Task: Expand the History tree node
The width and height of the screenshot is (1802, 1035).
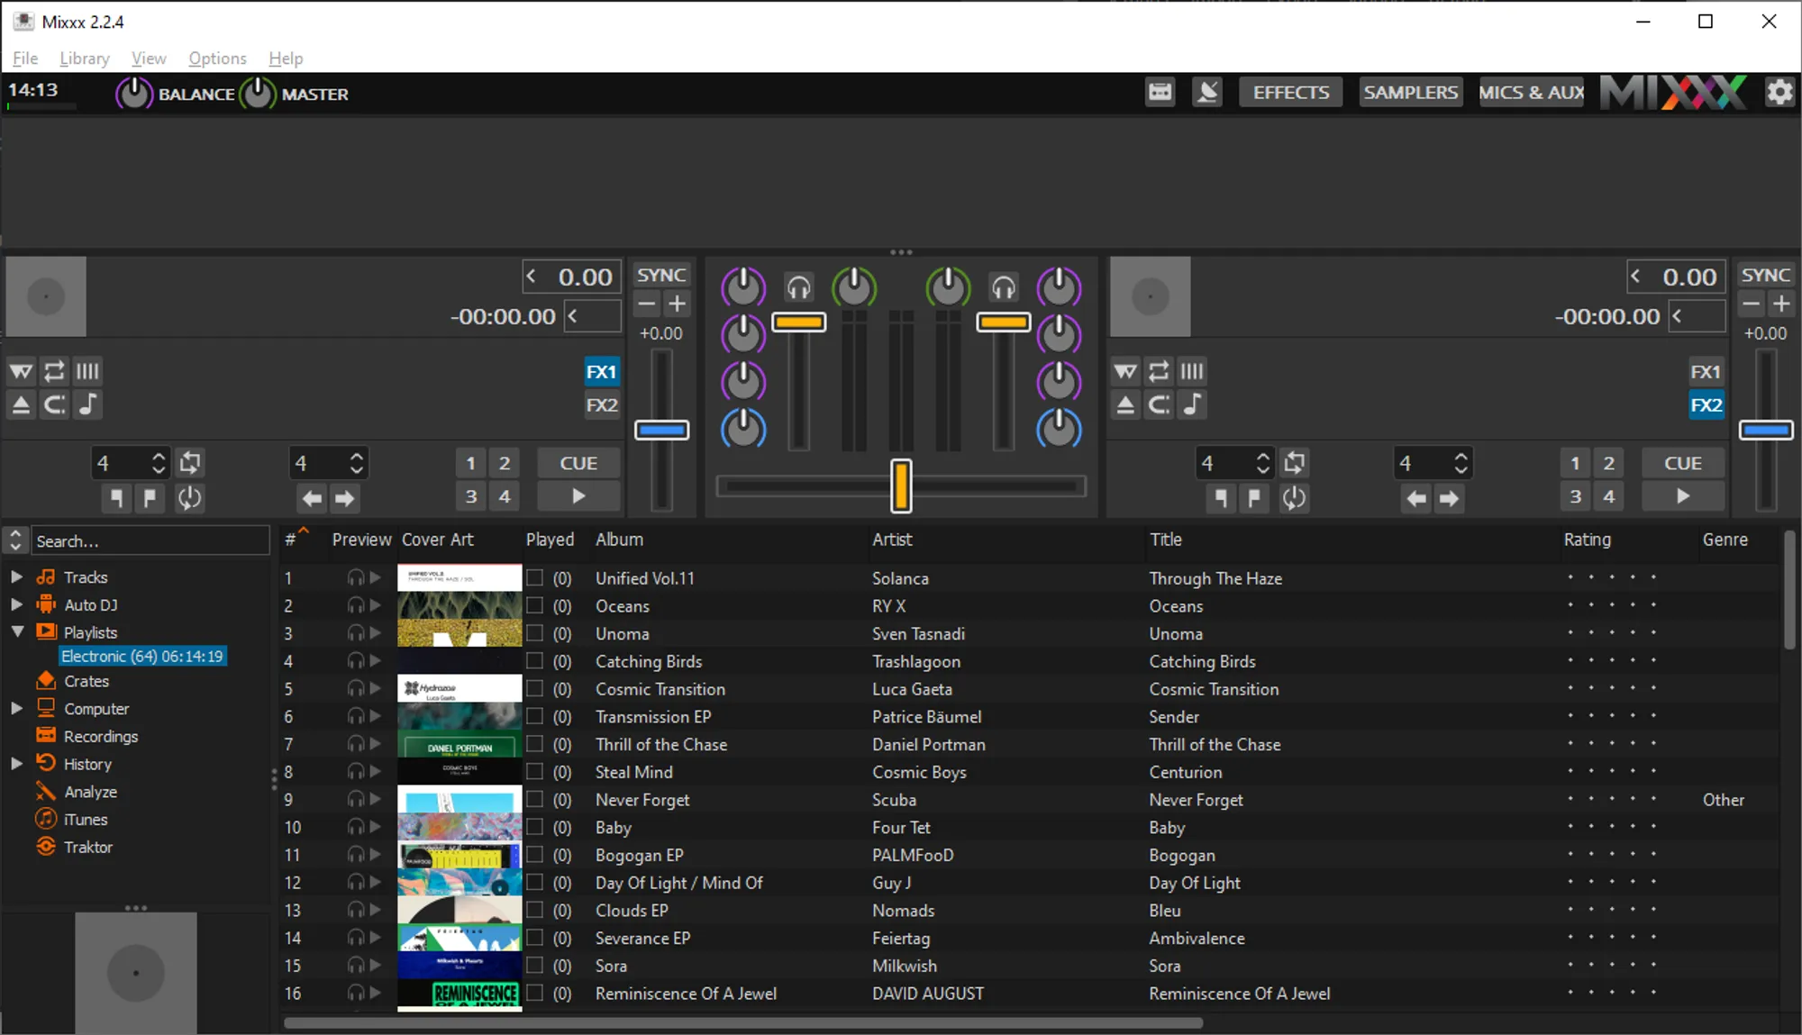Action: [x=16, y=764]
